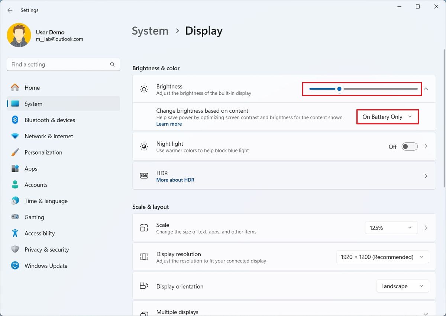
Task: Click the Brightness sun icon
Action: 144,89
